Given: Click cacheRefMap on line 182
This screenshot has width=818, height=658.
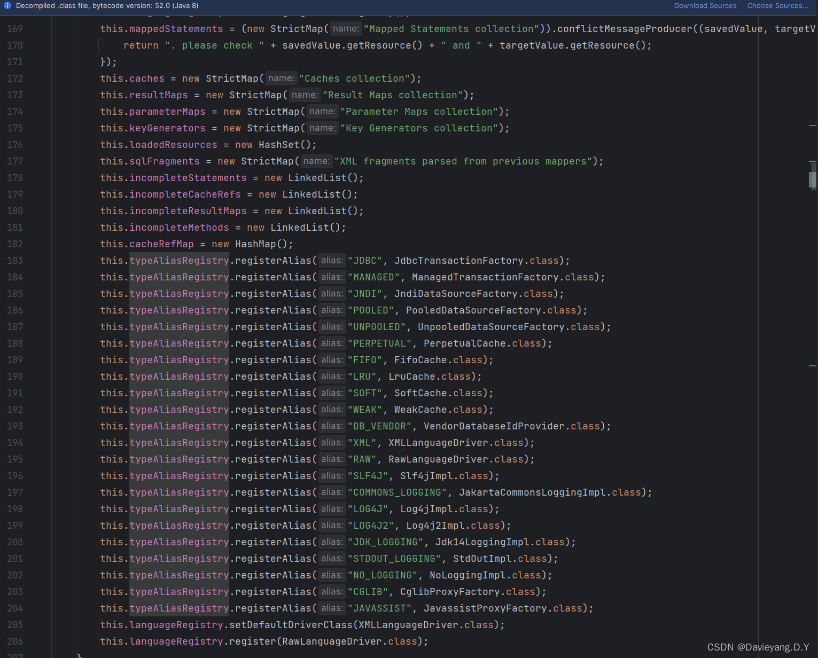Looking at the screenshot, I should (x=161, y=244).
